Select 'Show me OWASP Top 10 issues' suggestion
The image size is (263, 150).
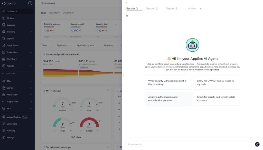[217, 82]
